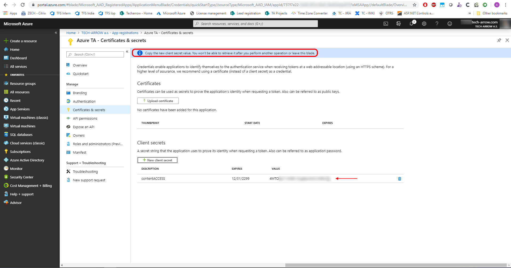Screen dimensions: 511x268
Task: Expand the hidden bookmarks overflow chevron
Action: tap(470, 13)
